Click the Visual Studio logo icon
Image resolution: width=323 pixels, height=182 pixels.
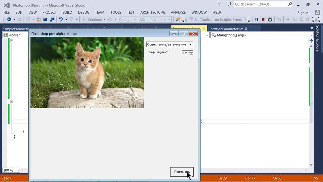pyautogui.click(x=7, y=5)
